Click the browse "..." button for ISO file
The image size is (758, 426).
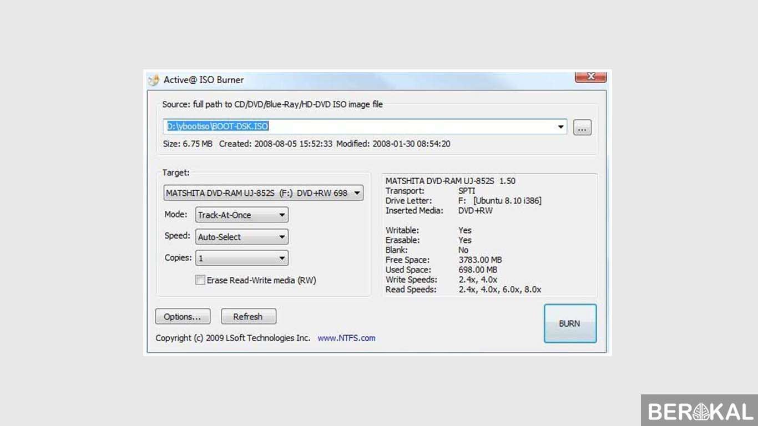click(x=582, y=128)
